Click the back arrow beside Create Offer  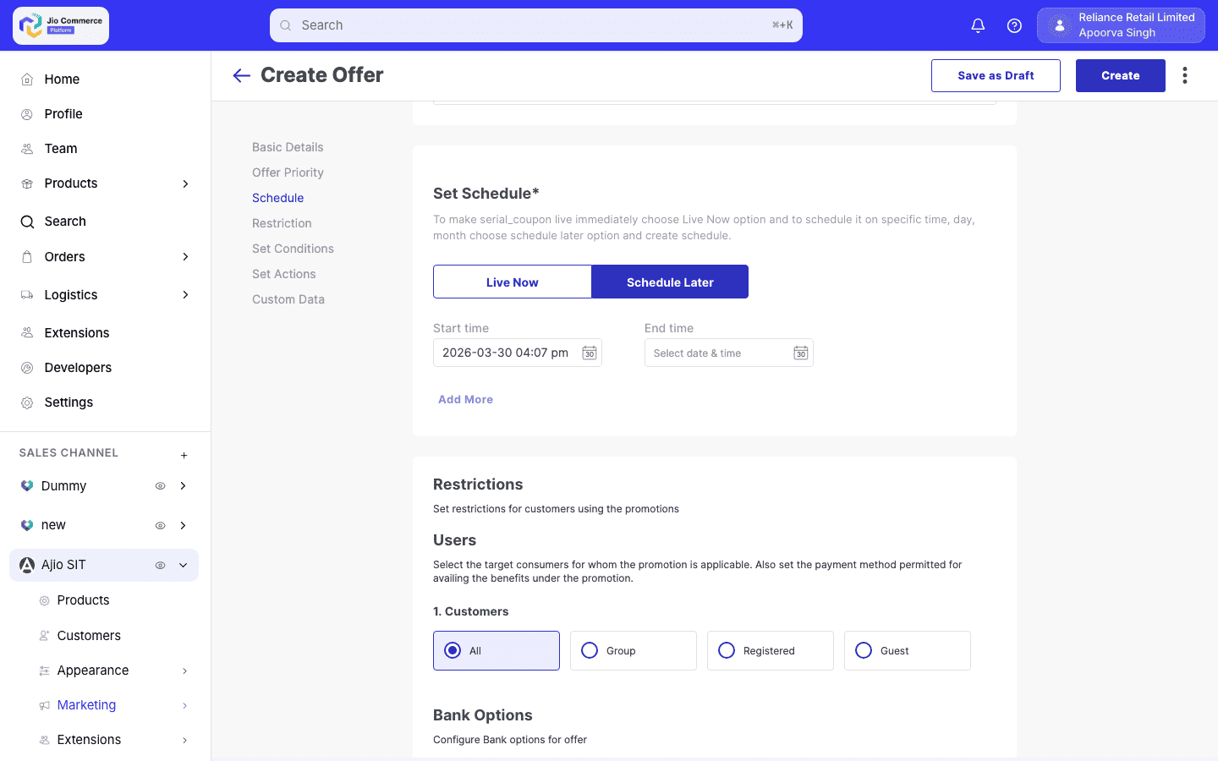point(242,75)
